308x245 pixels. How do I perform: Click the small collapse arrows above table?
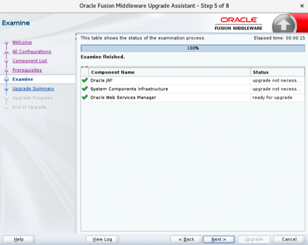point(85,67)
